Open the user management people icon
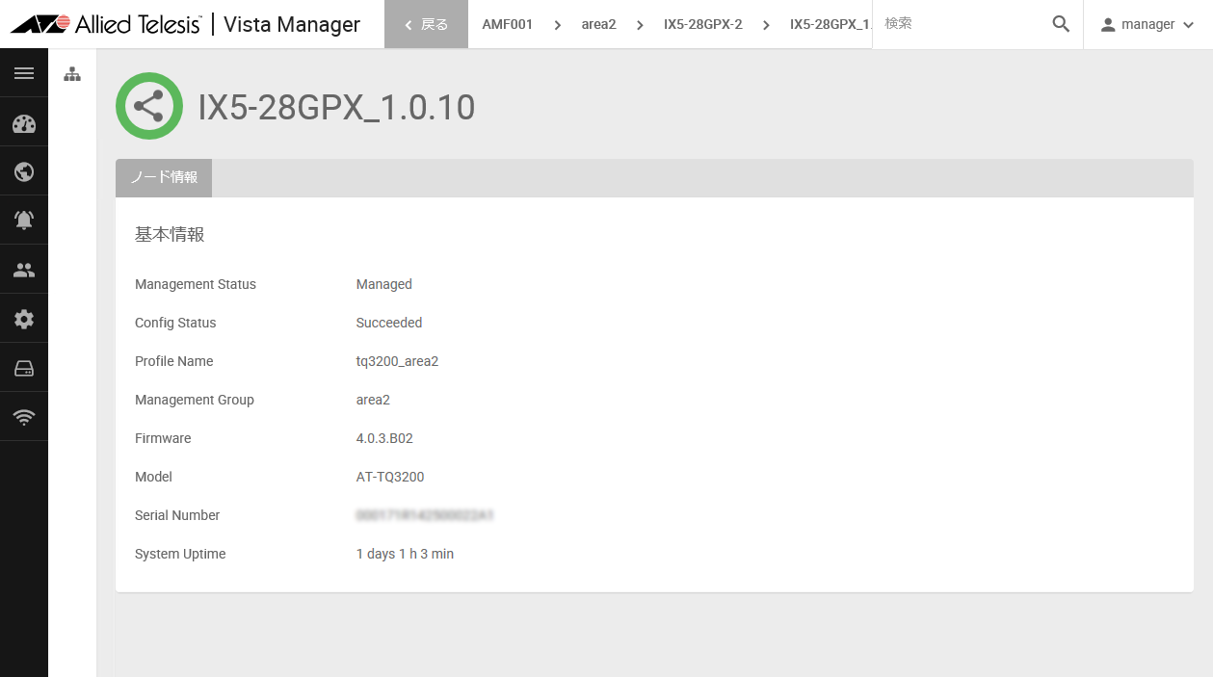Image resolution: width=1213 pixels, height=677 pixels. coord(24,270)
